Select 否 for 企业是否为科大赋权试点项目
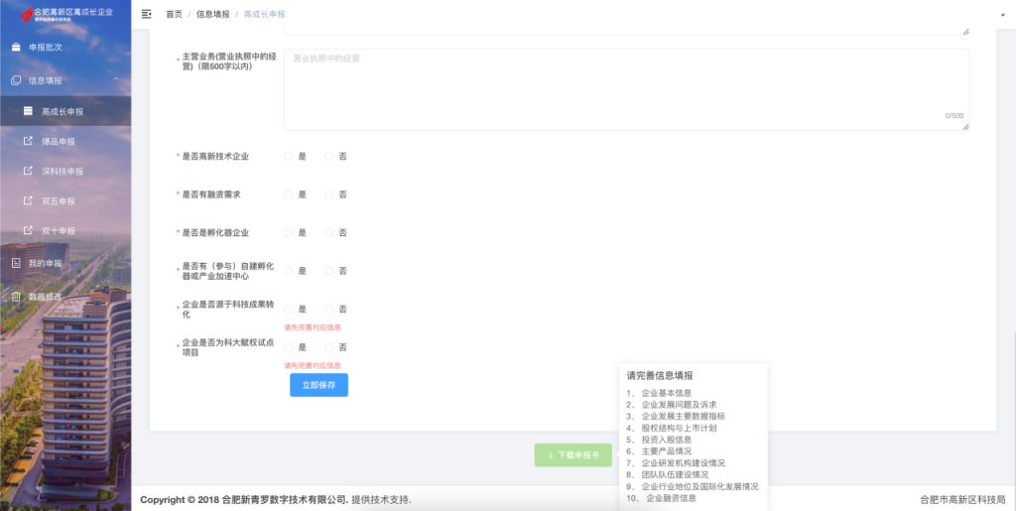This screenshot has height=511, width=1016. (x=329, y=347)
